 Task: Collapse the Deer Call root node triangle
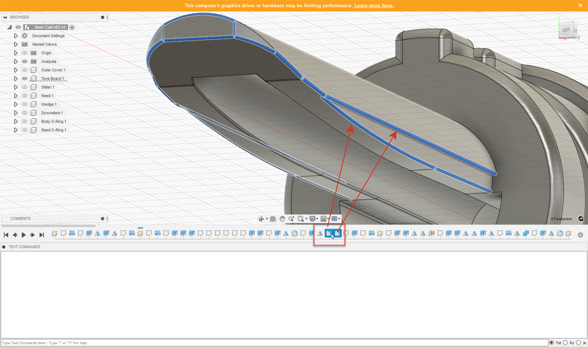pyautogui.click(x=9, y=27)
